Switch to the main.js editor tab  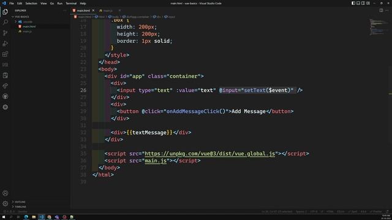click(x=108, y=10)
